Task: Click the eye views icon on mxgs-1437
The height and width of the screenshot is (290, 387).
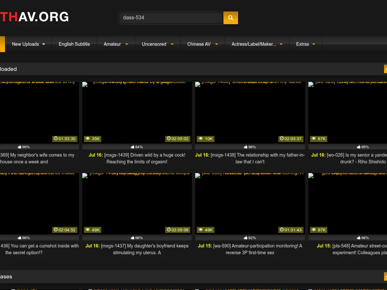Action: pyautogui.click(x=88, y=230)
